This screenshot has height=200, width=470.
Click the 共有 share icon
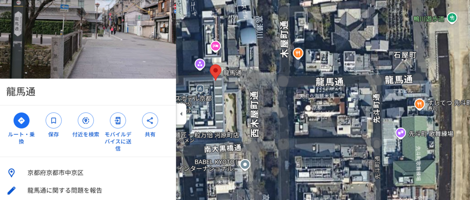pyautogui.click(x=150, y=121)
